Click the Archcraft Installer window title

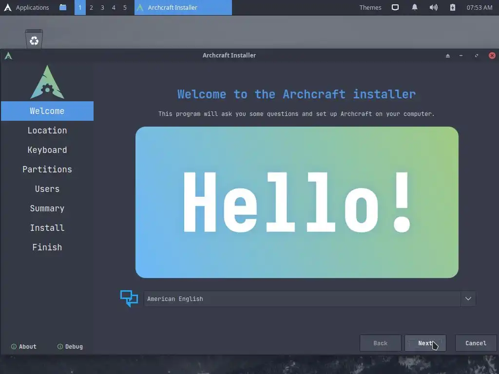tap(229, 56)
